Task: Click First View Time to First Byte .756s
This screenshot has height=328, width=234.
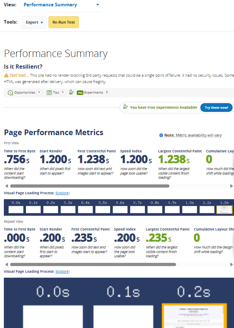Action: click(x=17, y=159)
